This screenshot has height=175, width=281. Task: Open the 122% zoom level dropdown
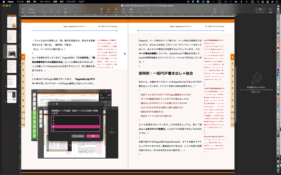(32, 9)
